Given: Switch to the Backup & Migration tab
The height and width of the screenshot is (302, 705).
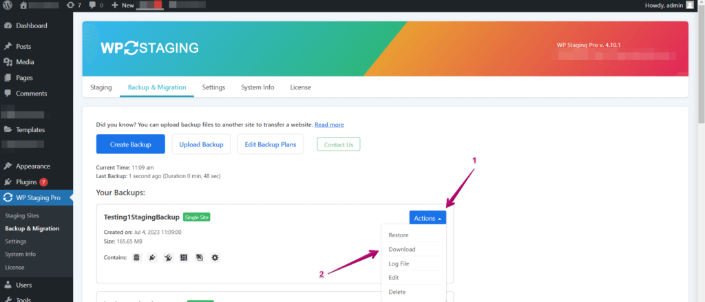Looking at the screenshot, I should pyautogui.click(x=157, y=87).
